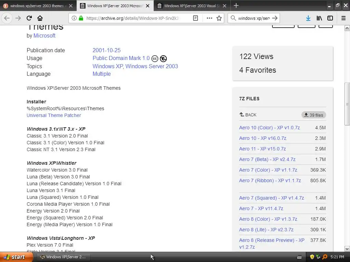Open Public Domain Mark 1.0 link
350x262 pixels.
(121, 58)
